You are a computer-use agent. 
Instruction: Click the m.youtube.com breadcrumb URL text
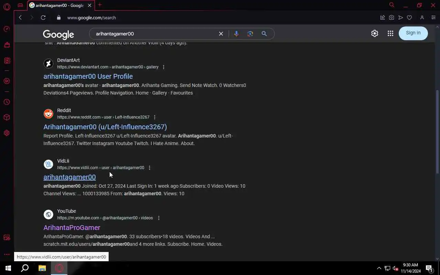(105, 218)
